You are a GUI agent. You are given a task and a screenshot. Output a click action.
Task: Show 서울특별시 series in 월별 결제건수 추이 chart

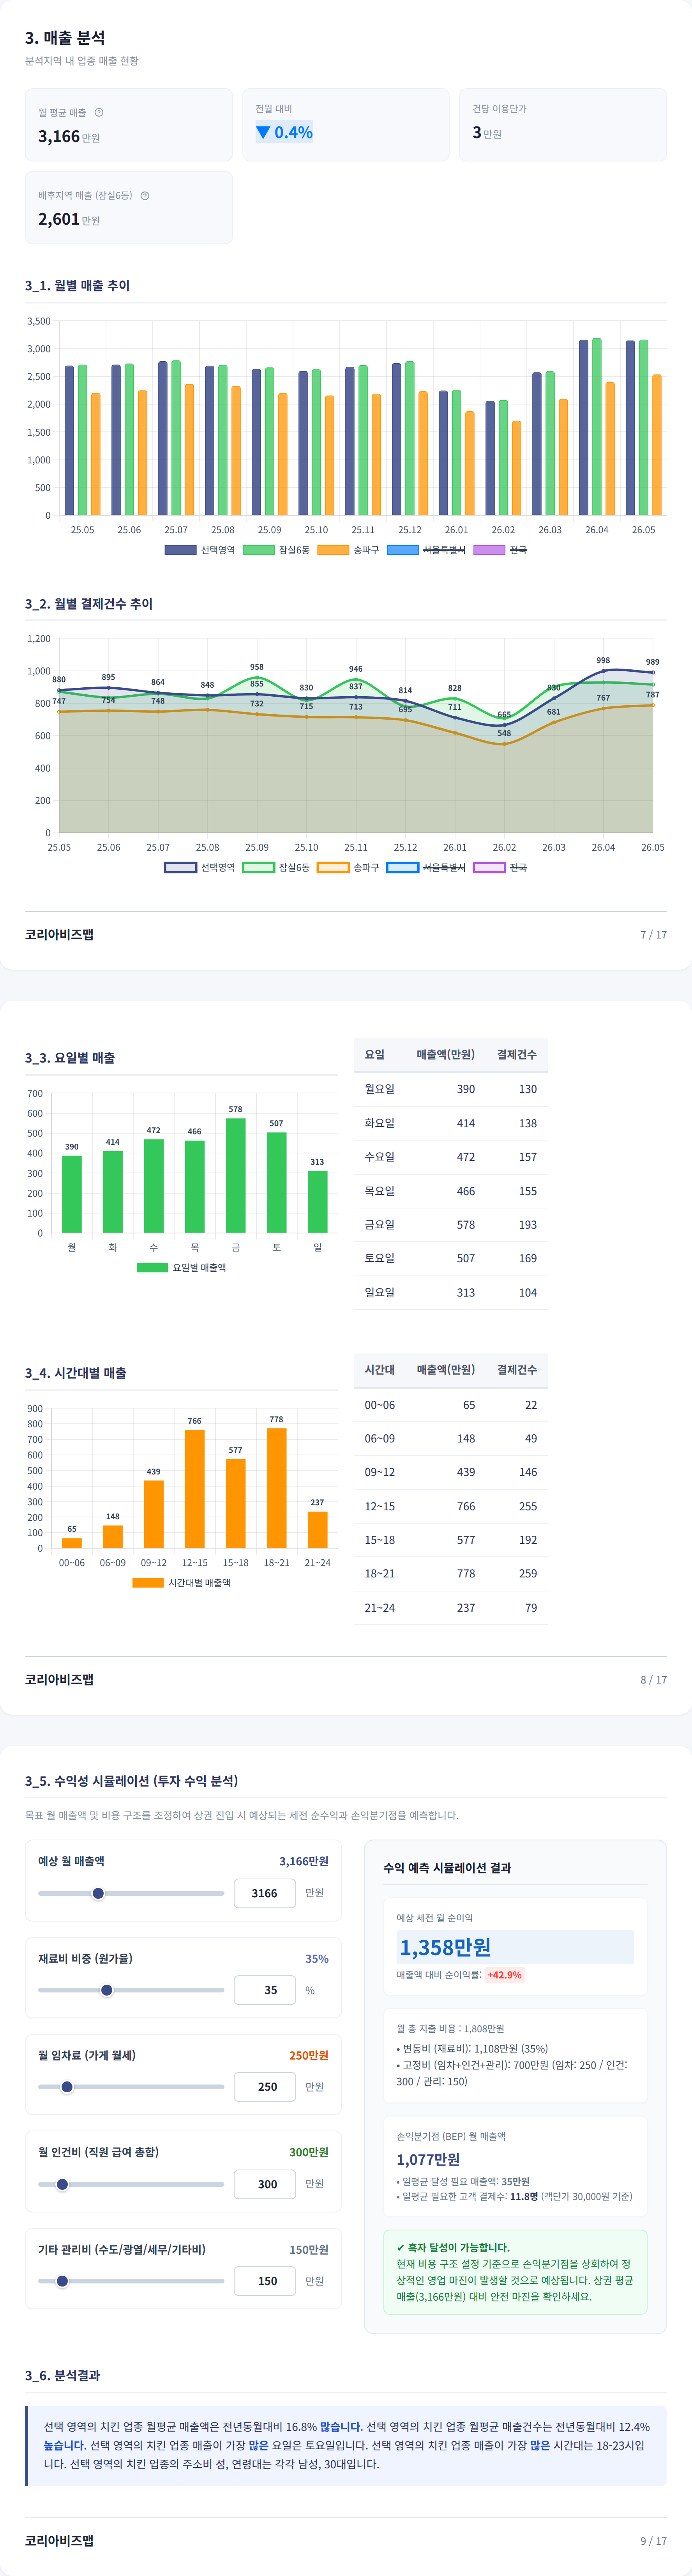pos(426,867)
